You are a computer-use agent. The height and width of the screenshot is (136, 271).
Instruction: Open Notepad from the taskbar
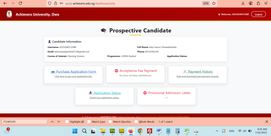[x=168, y=131]
